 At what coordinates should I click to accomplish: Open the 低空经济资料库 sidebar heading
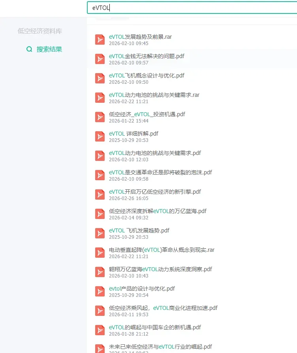tap(40, 31)
